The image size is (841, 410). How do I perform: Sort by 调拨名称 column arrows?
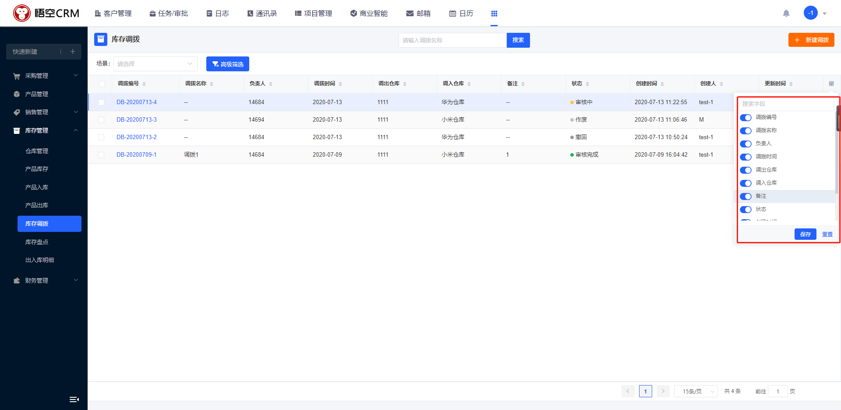click(212, 84)
